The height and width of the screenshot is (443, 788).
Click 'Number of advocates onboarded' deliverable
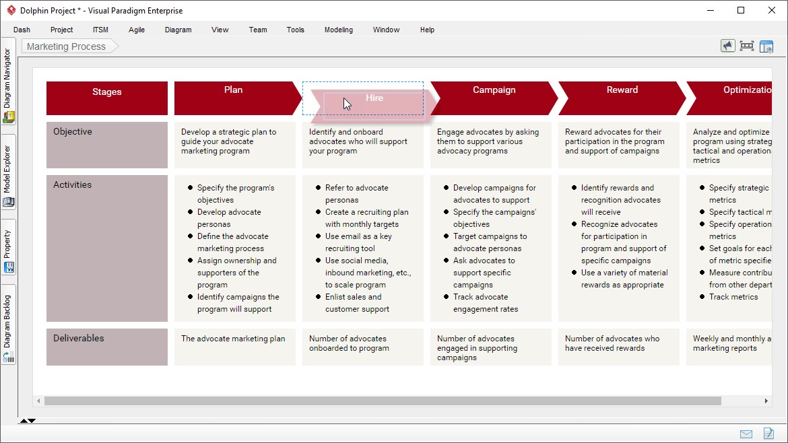(x=363, y=347)
